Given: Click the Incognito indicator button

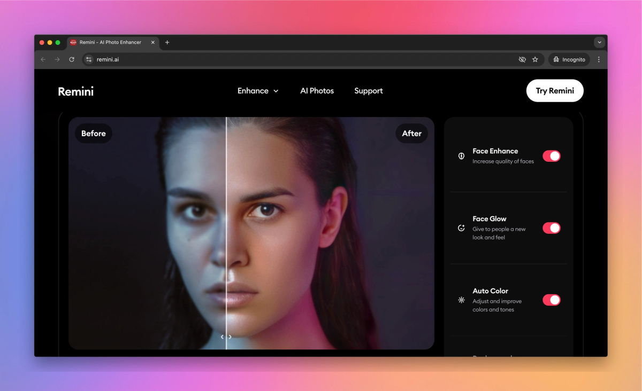Looking at the screenshot, I should (x=569, y=59).
